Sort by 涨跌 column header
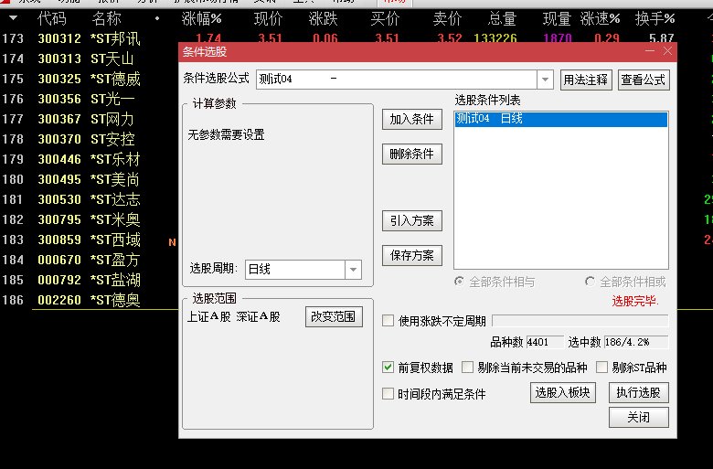 point(323,18)
